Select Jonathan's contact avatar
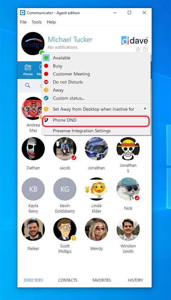Screen dimensions: 171x300 coord(96,149)
